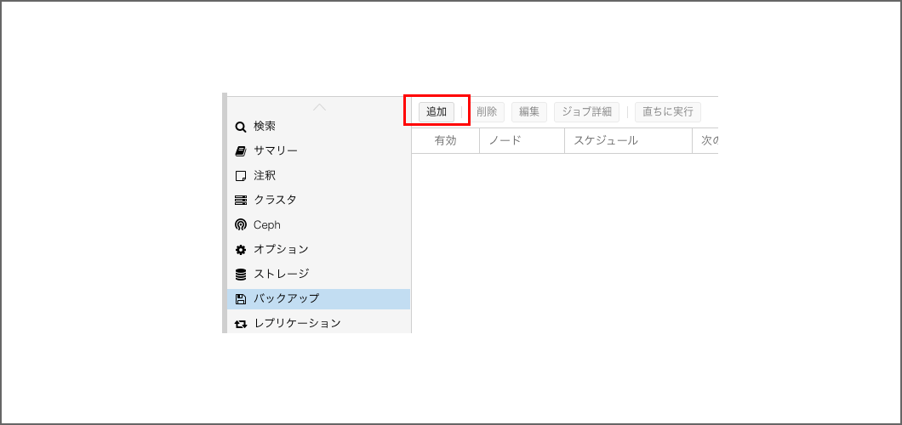
Task: Open the Ceph menu item
Action: pos(267,225)
